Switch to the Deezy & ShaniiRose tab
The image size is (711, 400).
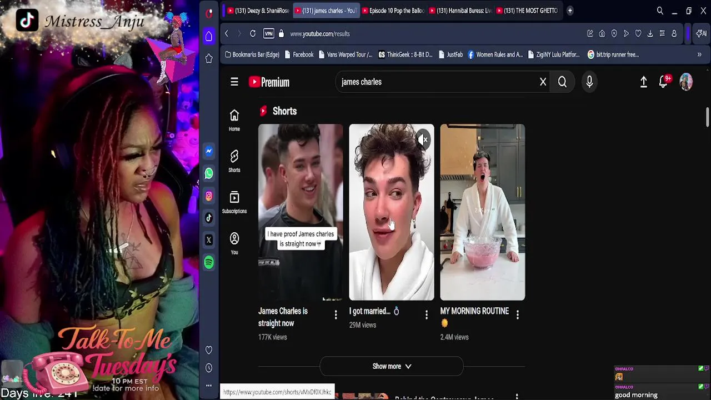click(x=258, y=11)
